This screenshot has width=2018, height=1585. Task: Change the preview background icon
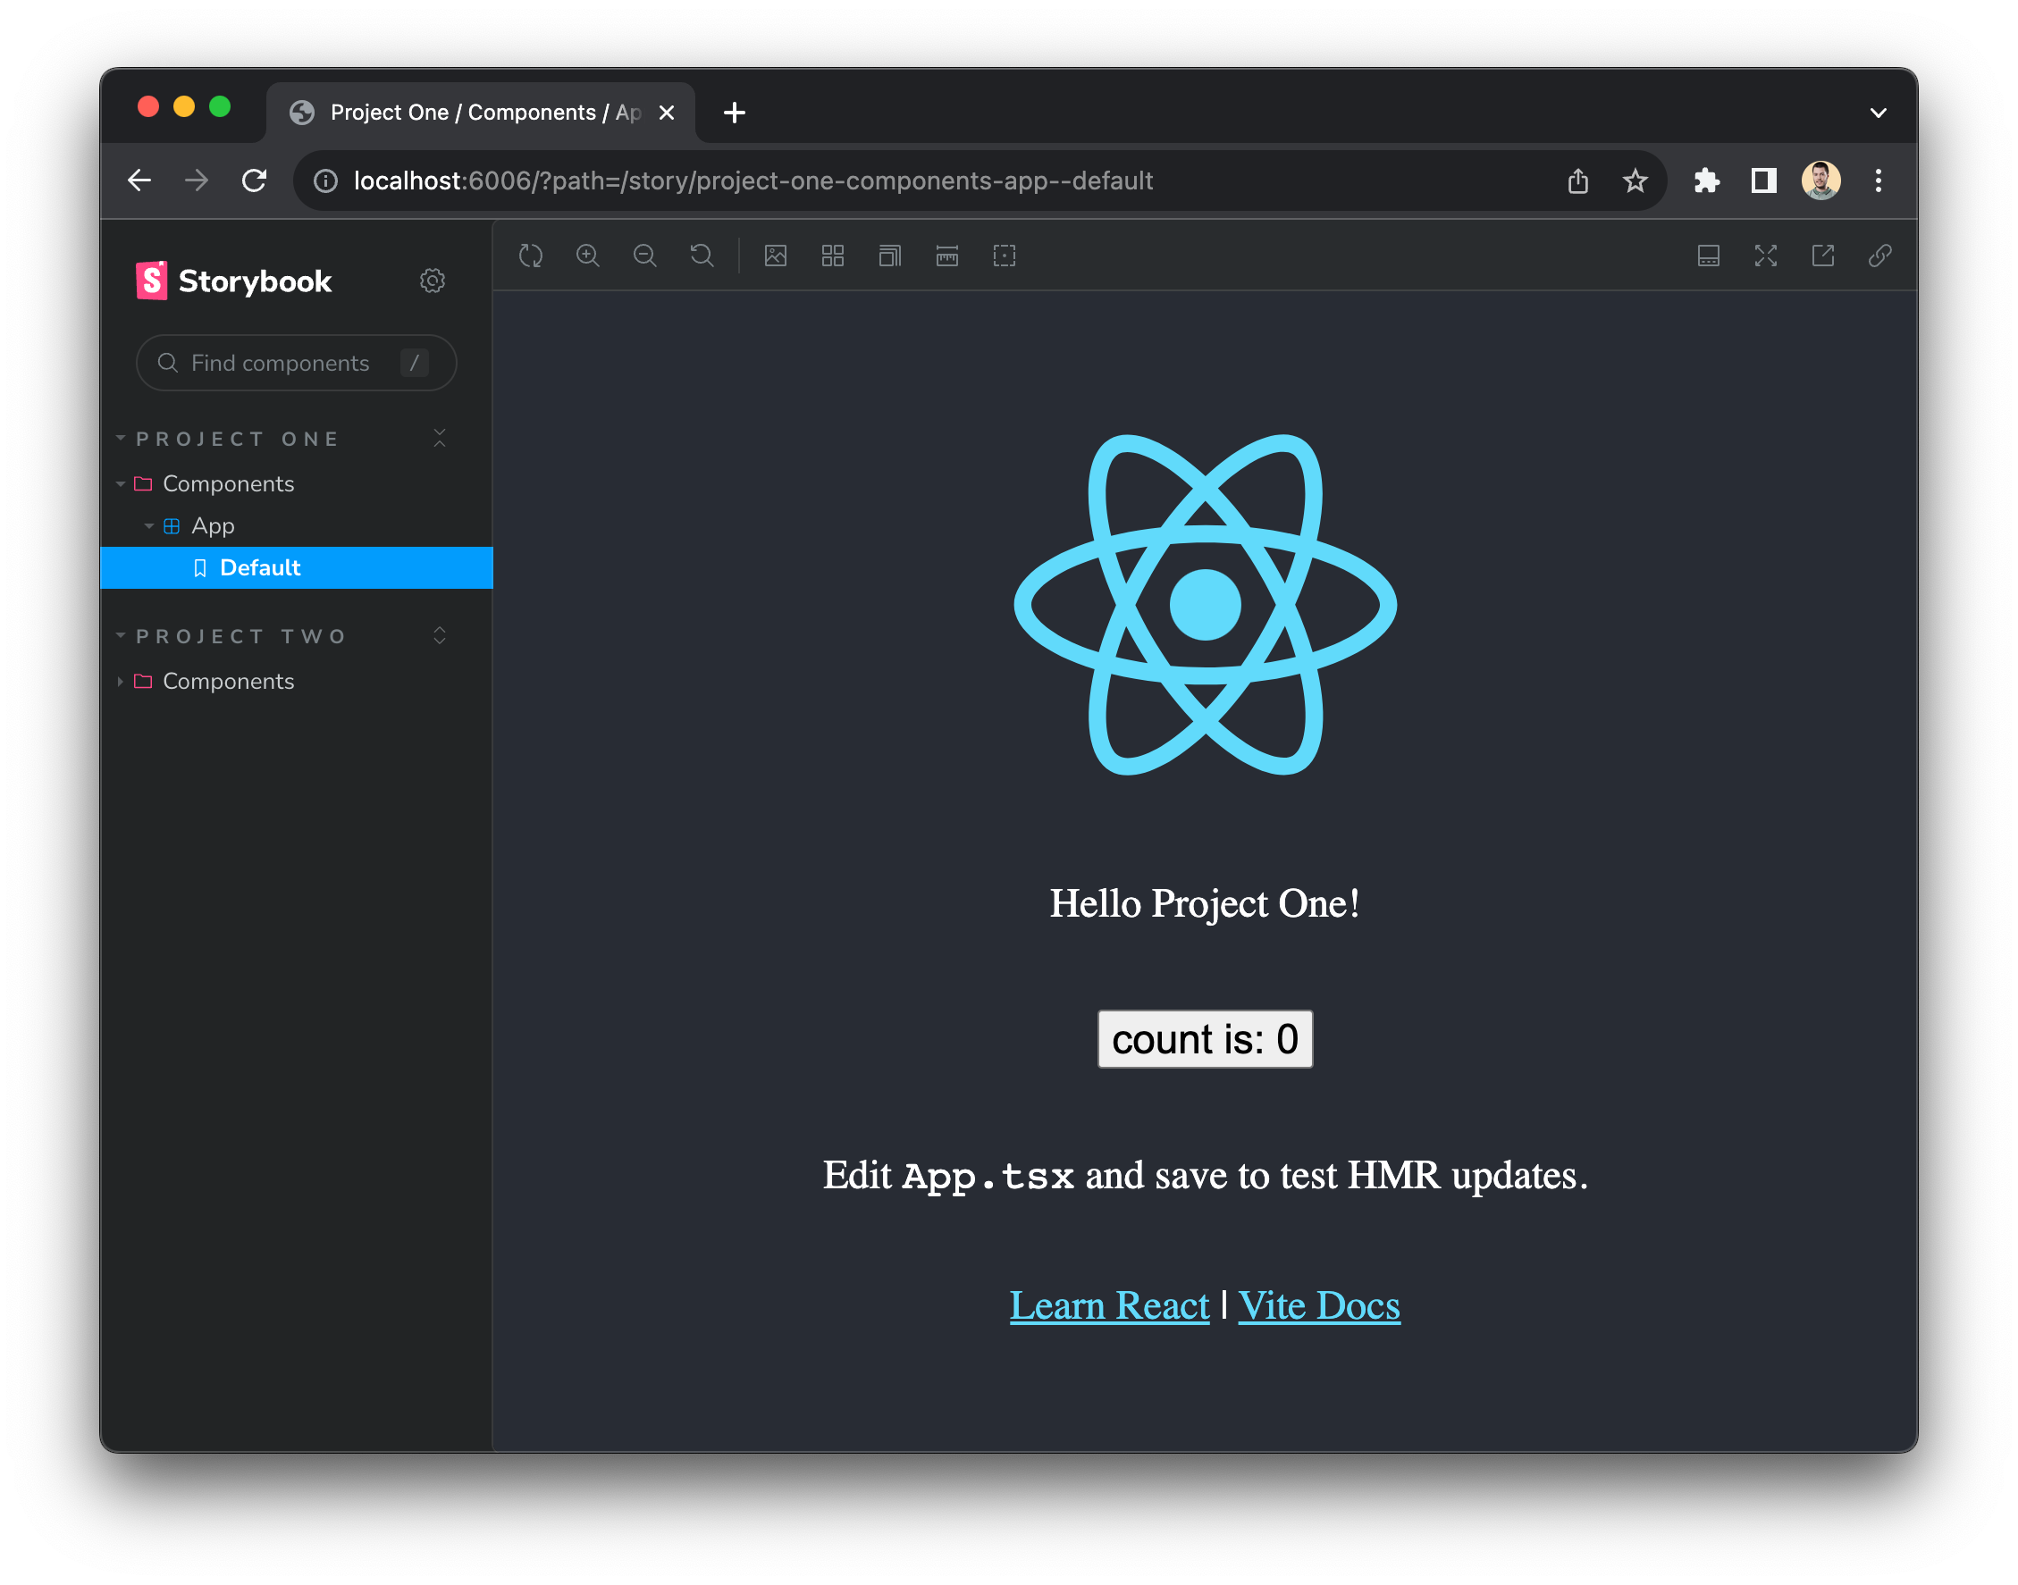pyautogui.click(x=776, y=256)
